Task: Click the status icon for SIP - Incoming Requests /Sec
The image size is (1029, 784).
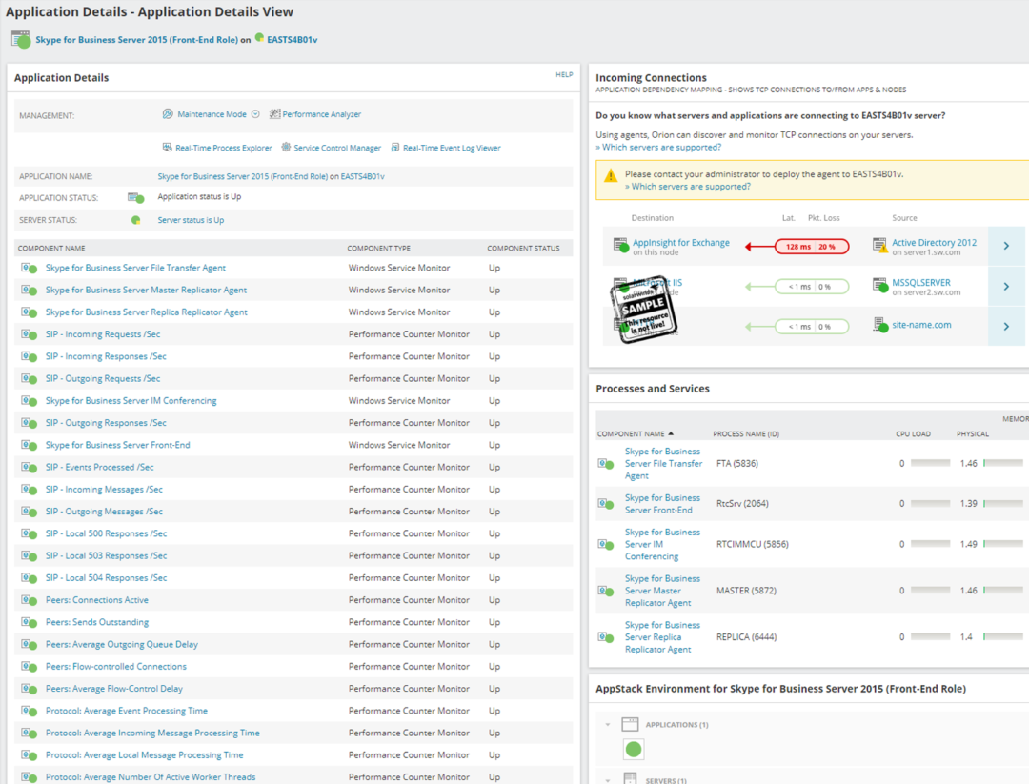Action: [29, 334]
